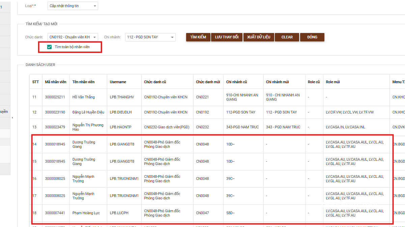The height and width of the screenshot is (227, 405).
Task: Click the STT column header
Action: (35, 82)
